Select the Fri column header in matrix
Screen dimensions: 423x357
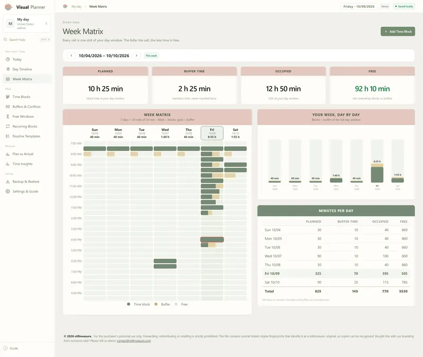pos(212,133)
